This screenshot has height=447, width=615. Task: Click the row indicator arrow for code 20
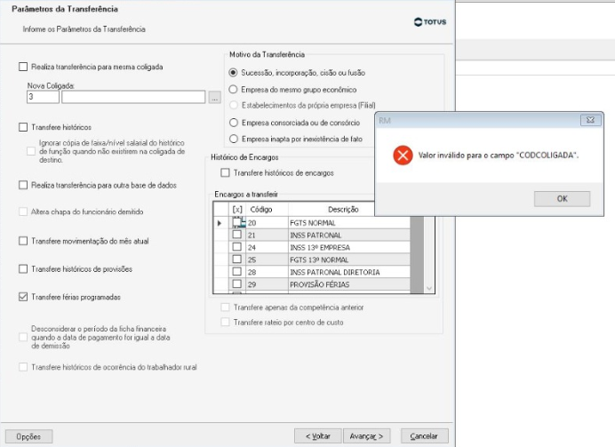(220, 223)
